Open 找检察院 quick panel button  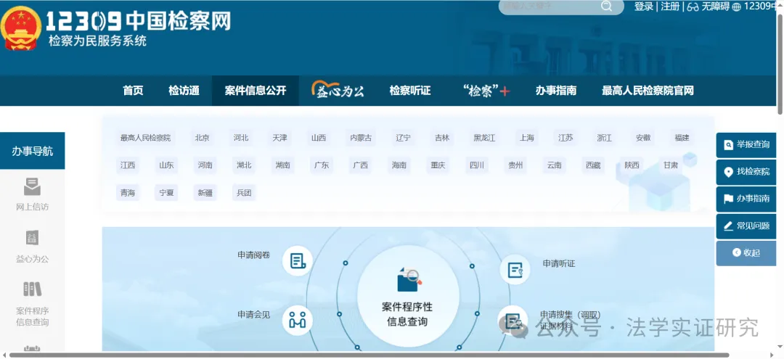[x=746, y=172]
